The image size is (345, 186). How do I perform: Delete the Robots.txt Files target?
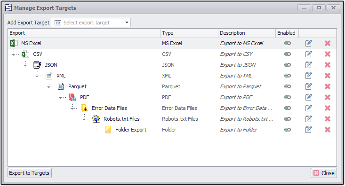(328, 119)
